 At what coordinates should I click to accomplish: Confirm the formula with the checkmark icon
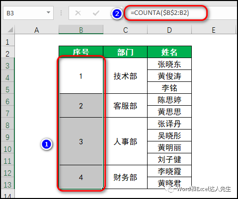[96, 13]
